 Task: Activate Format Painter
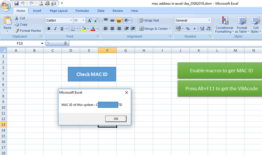(x=28, y=31)
